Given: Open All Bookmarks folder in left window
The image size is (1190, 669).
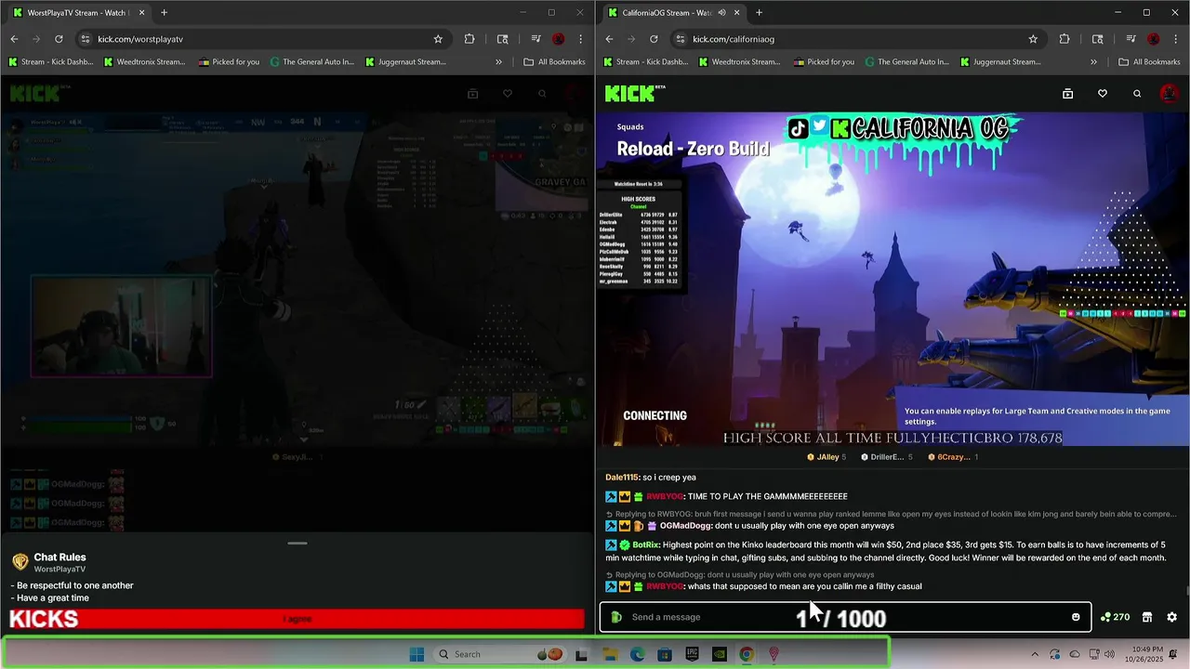Looking at the screenshot, I should 554,62.
